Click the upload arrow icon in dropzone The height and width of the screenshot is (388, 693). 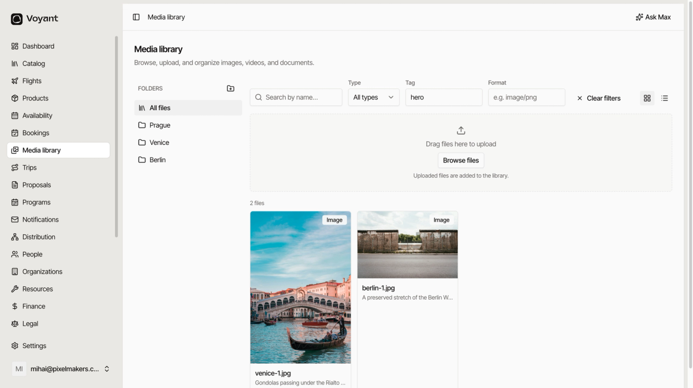(461, 130)
